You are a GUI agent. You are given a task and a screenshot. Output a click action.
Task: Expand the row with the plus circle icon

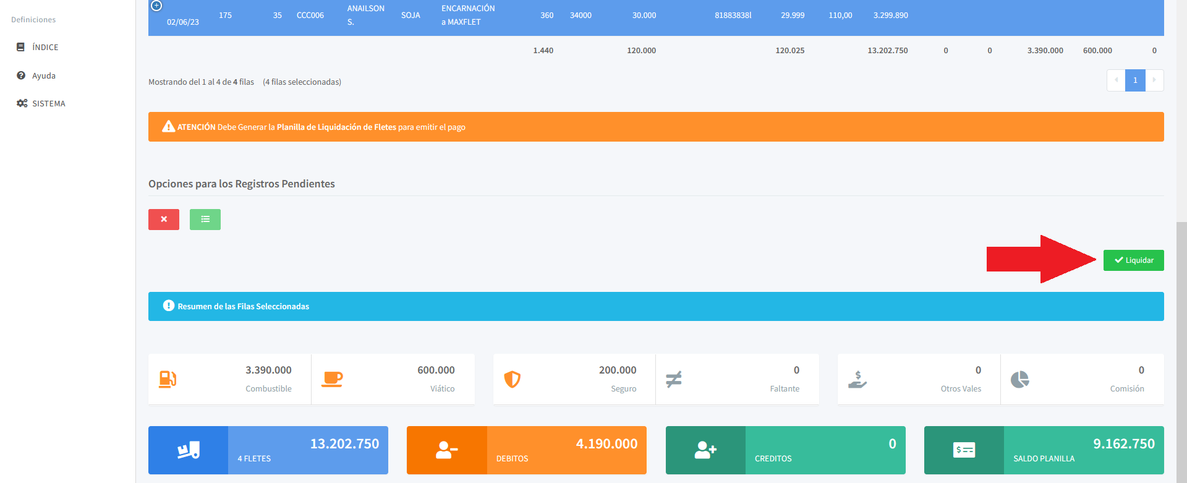157,6
